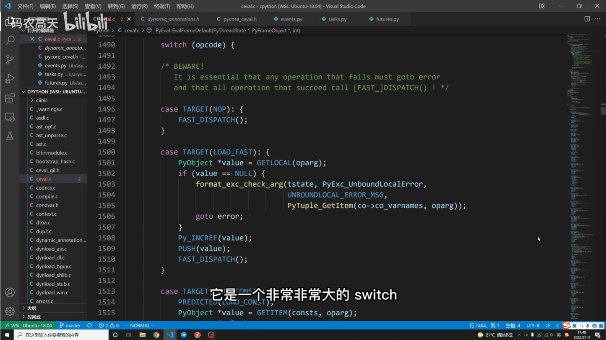Open the Remote Explorer view
606x340 pixels.
coord(10,117)
